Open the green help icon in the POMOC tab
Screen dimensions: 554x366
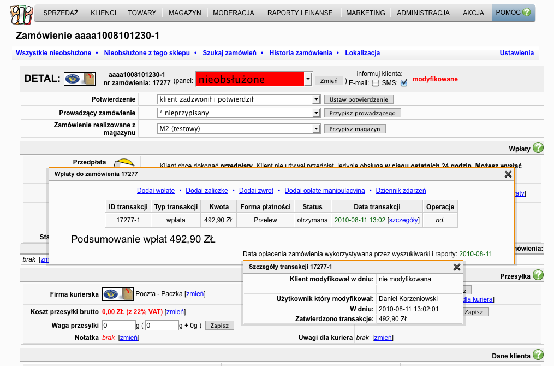[x=527, y=13]
